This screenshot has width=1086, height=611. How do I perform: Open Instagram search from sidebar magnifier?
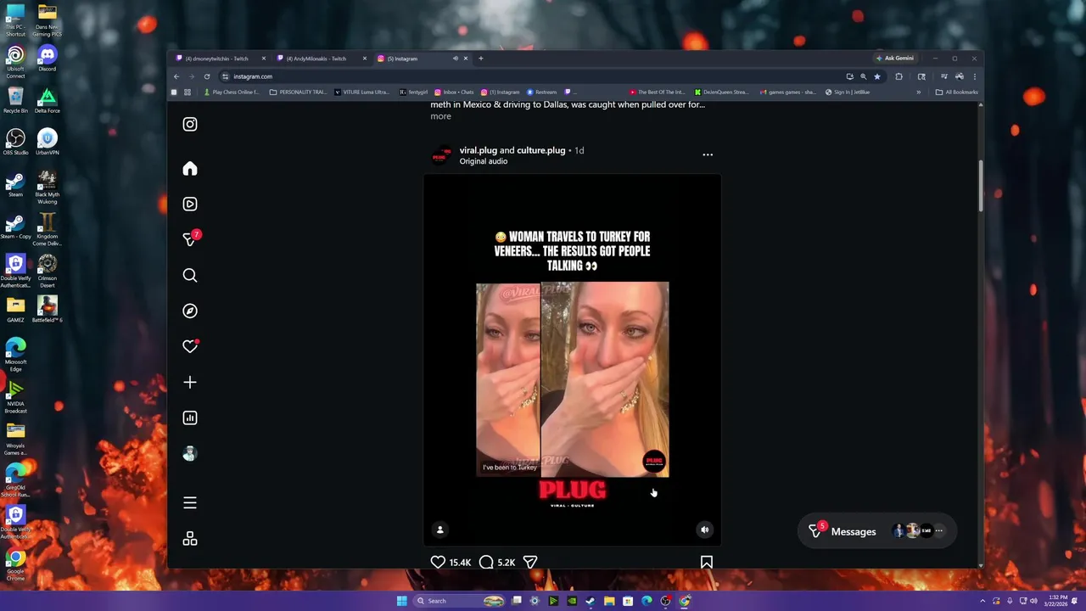[190, 275]
